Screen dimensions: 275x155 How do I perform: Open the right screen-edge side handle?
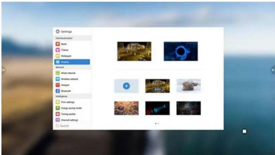pyautogui.click(x=273, y=70)
